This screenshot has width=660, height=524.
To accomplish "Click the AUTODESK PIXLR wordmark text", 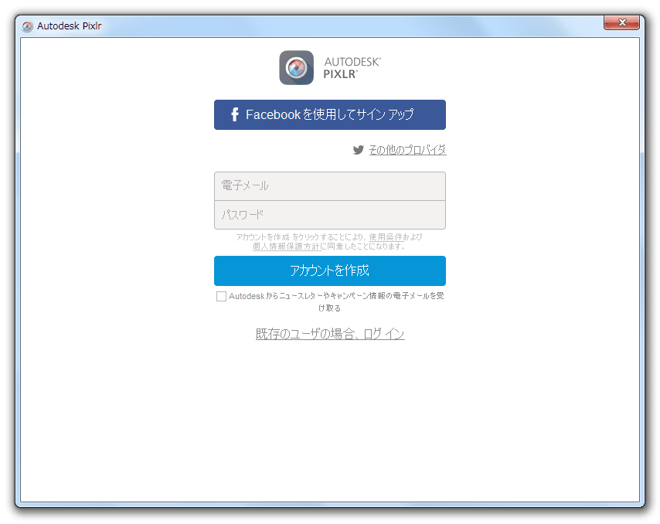I will 352,68.
